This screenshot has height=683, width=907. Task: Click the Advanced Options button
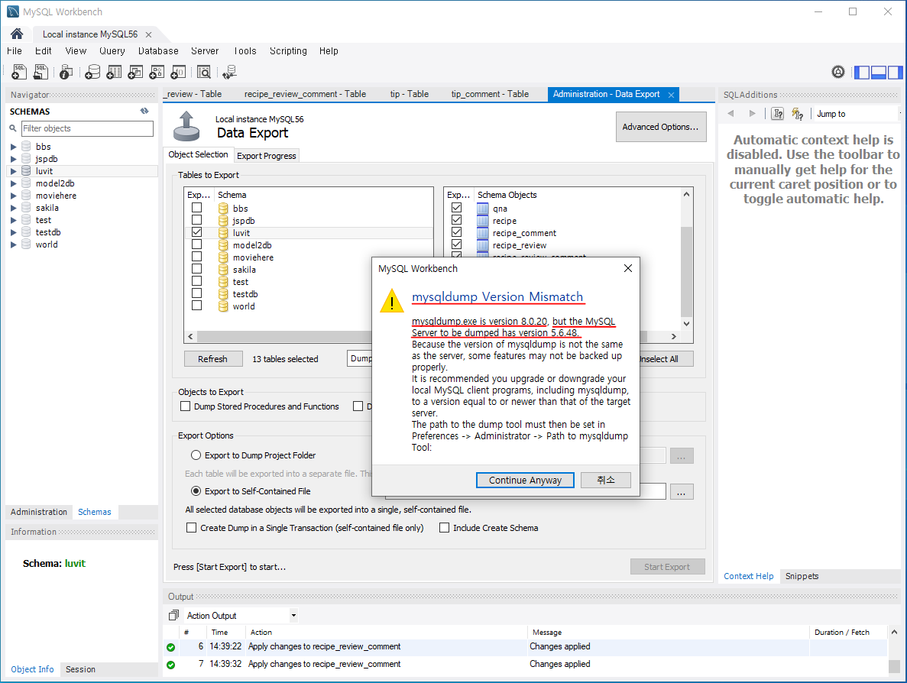661,127
